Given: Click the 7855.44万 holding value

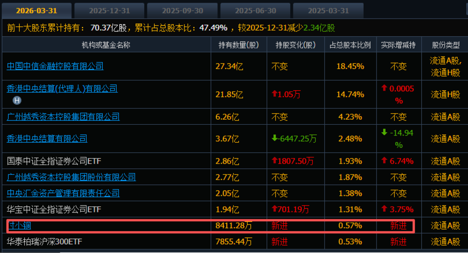Looking at the screenshot, I should (234, 241).
